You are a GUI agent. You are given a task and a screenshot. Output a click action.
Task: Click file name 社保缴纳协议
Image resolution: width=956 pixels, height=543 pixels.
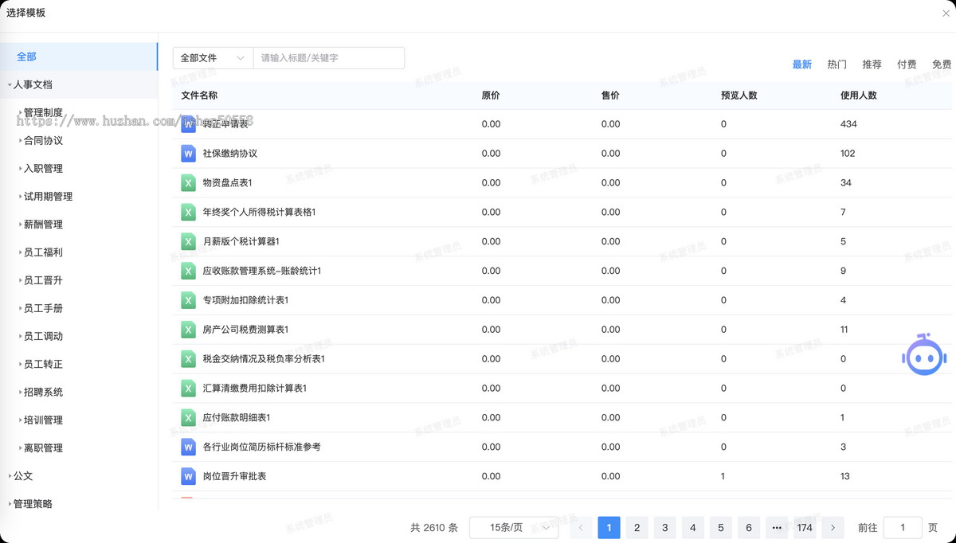(230, 153)
